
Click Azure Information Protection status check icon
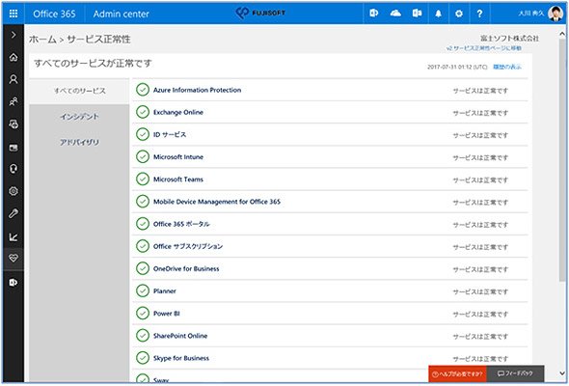143,90
